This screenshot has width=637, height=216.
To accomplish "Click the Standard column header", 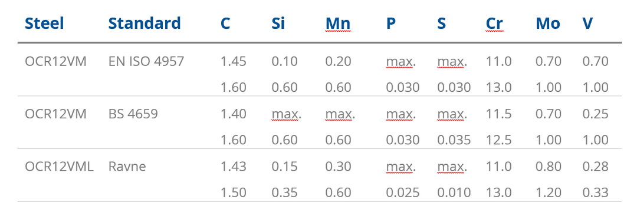I will click(x=145, y=24).
